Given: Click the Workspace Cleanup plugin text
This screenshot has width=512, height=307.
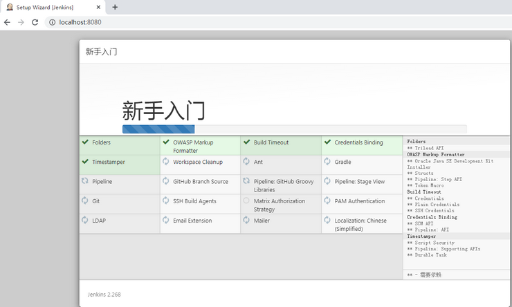Looking at the screenshot, I should [x=198, y=162].
